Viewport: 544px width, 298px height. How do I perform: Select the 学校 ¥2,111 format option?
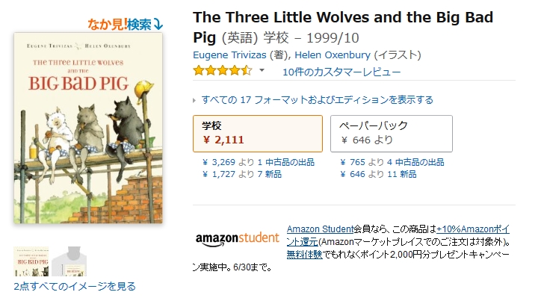click(258, 134)
